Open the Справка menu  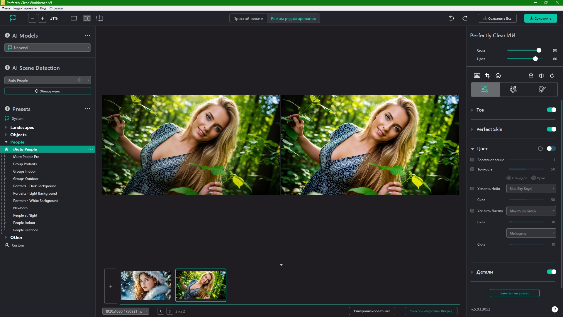(56, 8)
